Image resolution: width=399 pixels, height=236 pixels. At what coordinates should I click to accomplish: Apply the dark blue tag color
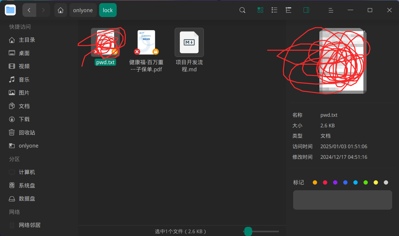click(x=345, y=182)
